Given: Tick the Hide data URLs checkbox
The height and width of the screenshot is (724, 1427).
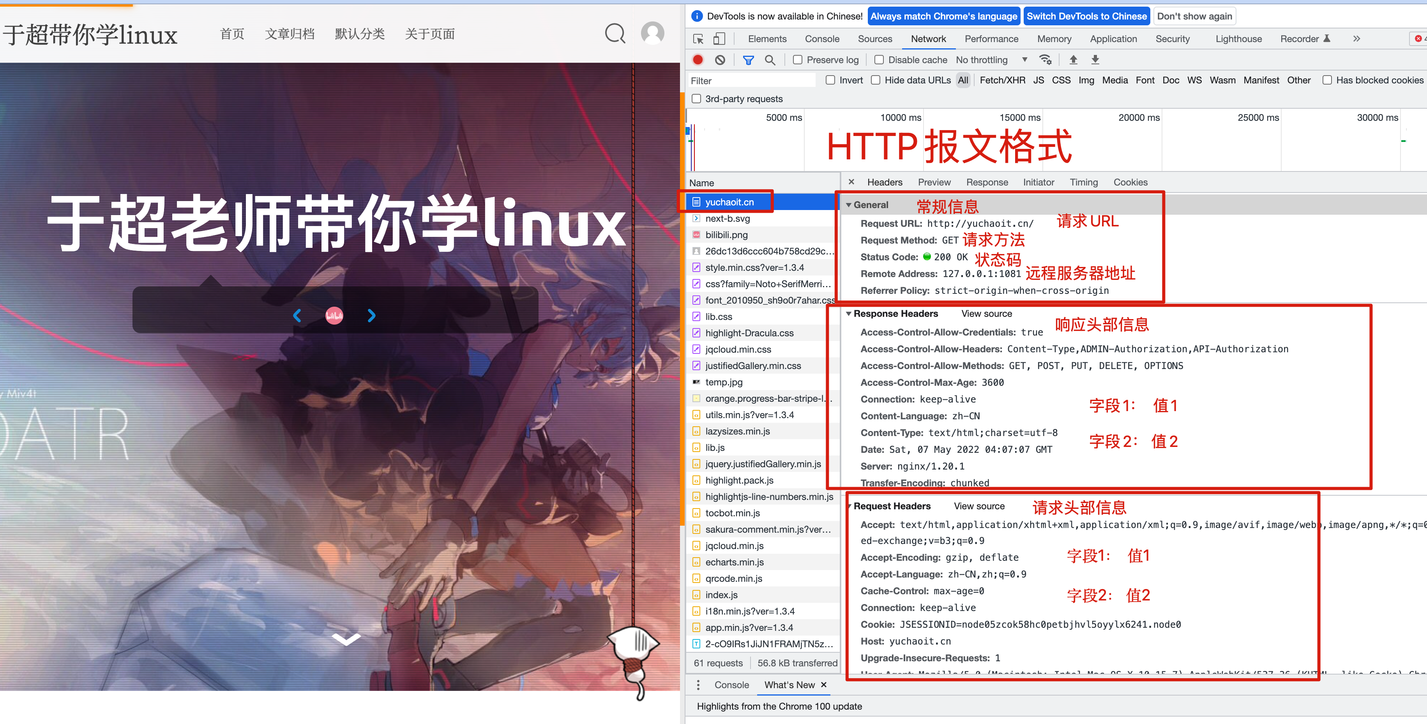Looking at the screenshot, I should coord(875,80).
